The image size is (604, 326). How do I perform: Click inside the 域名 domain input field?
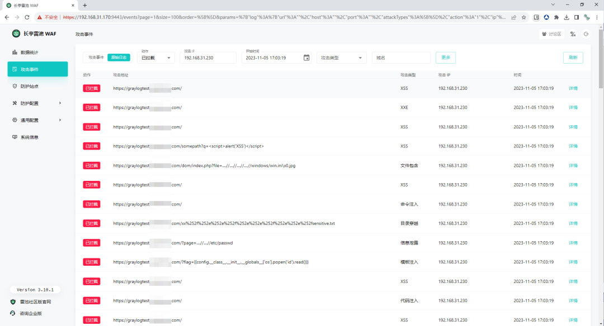401,57
